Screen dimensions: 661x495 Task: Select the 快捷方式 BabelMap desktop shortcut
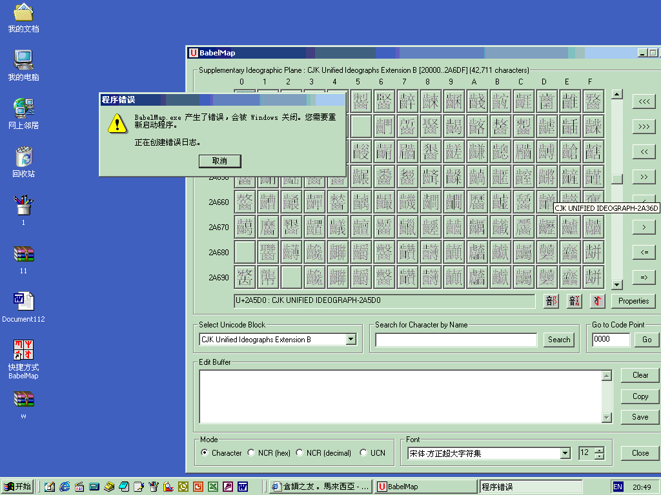coord(24,350)
